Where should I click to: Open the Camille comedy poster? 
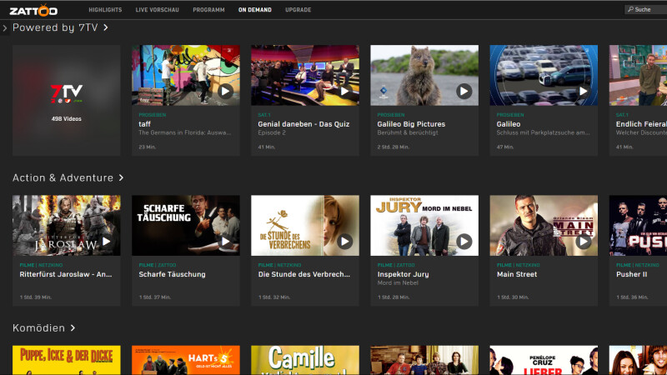[x=305, y=360]
